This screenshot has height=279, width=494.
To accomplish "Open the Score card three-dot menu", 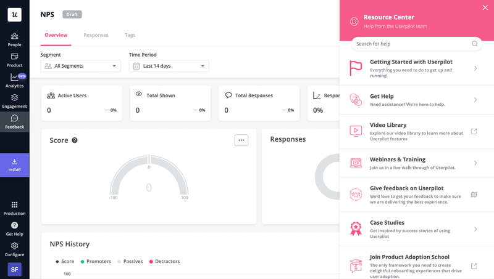I will pos(241,140).
